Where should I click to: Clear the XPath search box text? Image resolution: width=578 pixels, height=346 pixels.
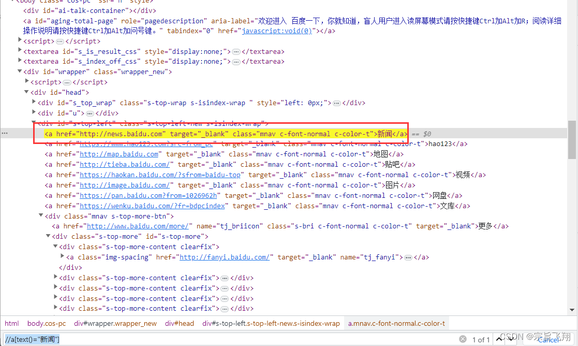click(463, 339)
